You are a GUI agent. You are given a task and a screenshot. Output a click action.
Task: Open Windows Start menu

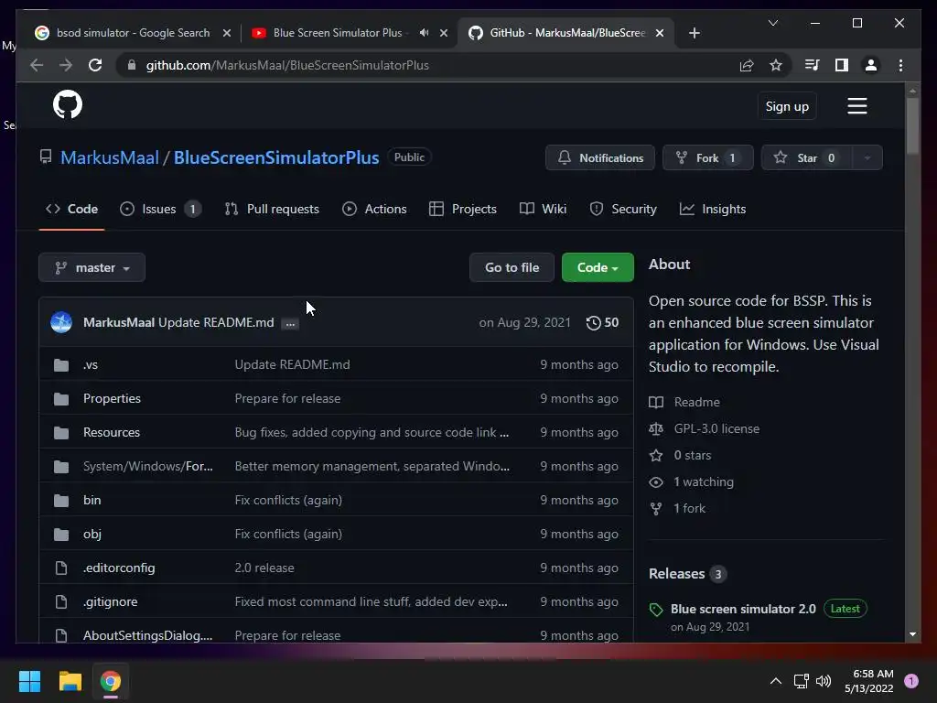click(x=29, y=681)
